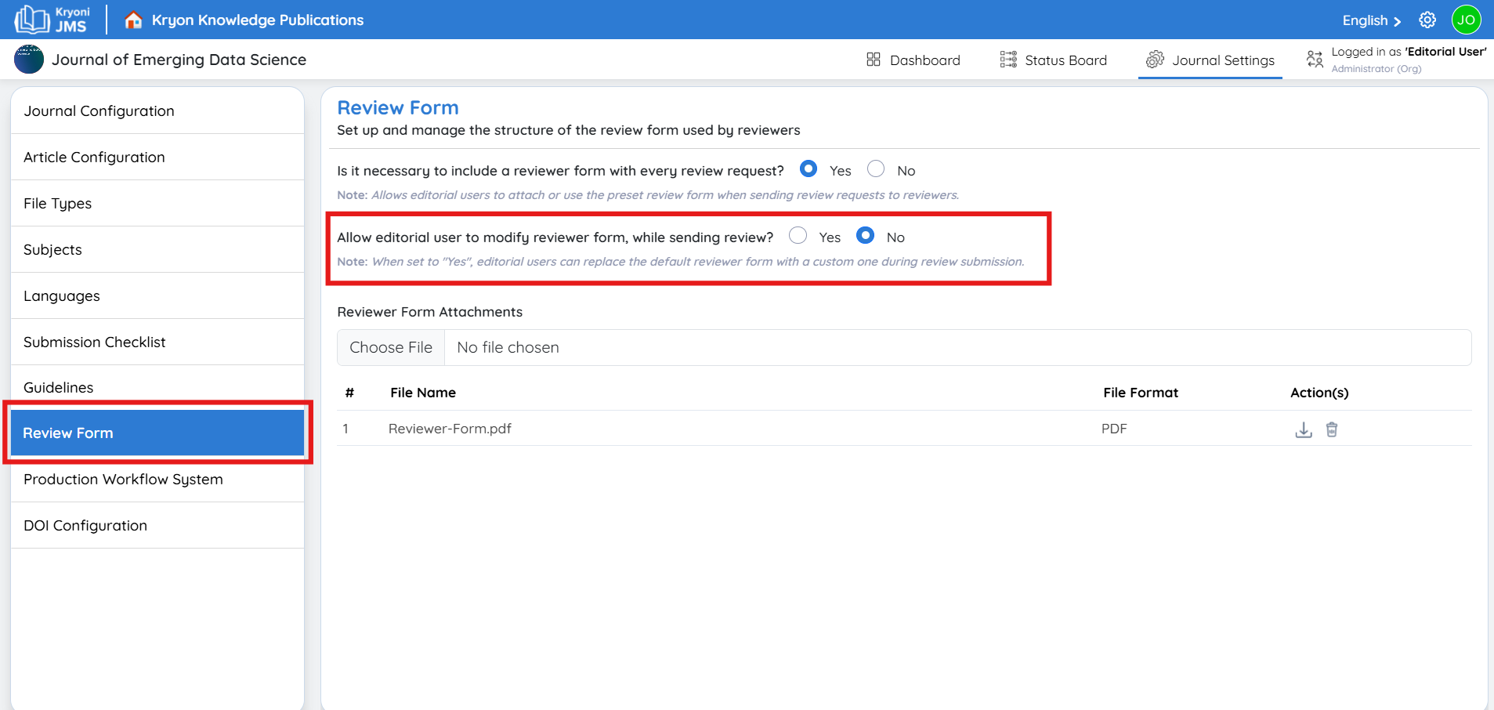Click the green JO user avatar
1494x710 pixels.
(1466, 20)
